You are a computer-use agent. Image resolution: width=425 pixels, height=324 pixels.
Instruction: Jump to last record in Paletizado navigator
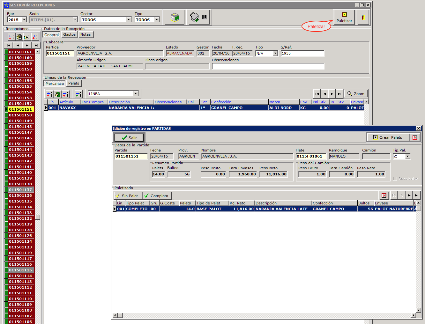coord(417,195)
